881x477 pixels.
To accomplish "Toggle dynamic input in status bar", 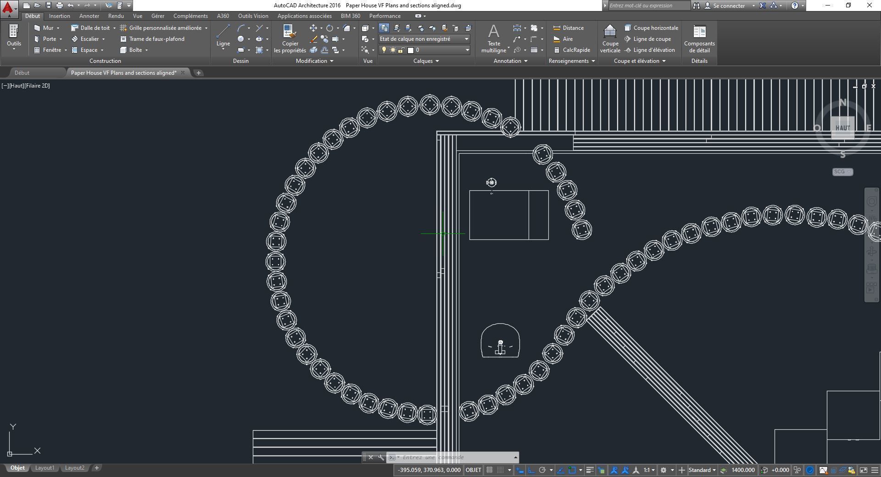I will 520,470.
